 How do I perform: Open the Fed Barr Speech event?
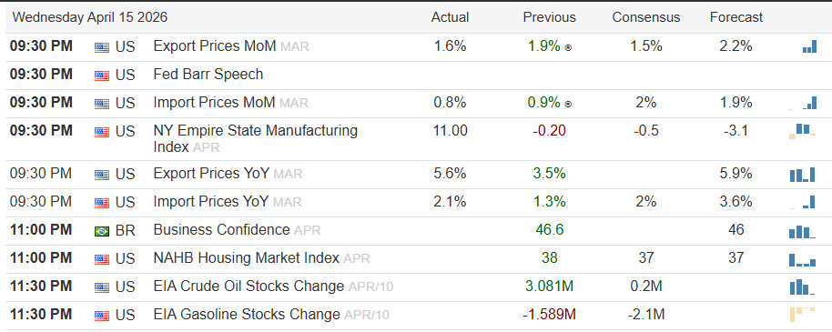(208, 75)
